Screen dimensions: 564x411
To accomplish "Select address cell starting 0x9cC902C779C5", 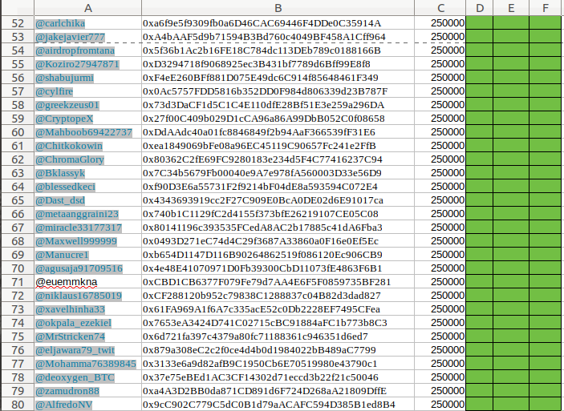I will (278, 405).
